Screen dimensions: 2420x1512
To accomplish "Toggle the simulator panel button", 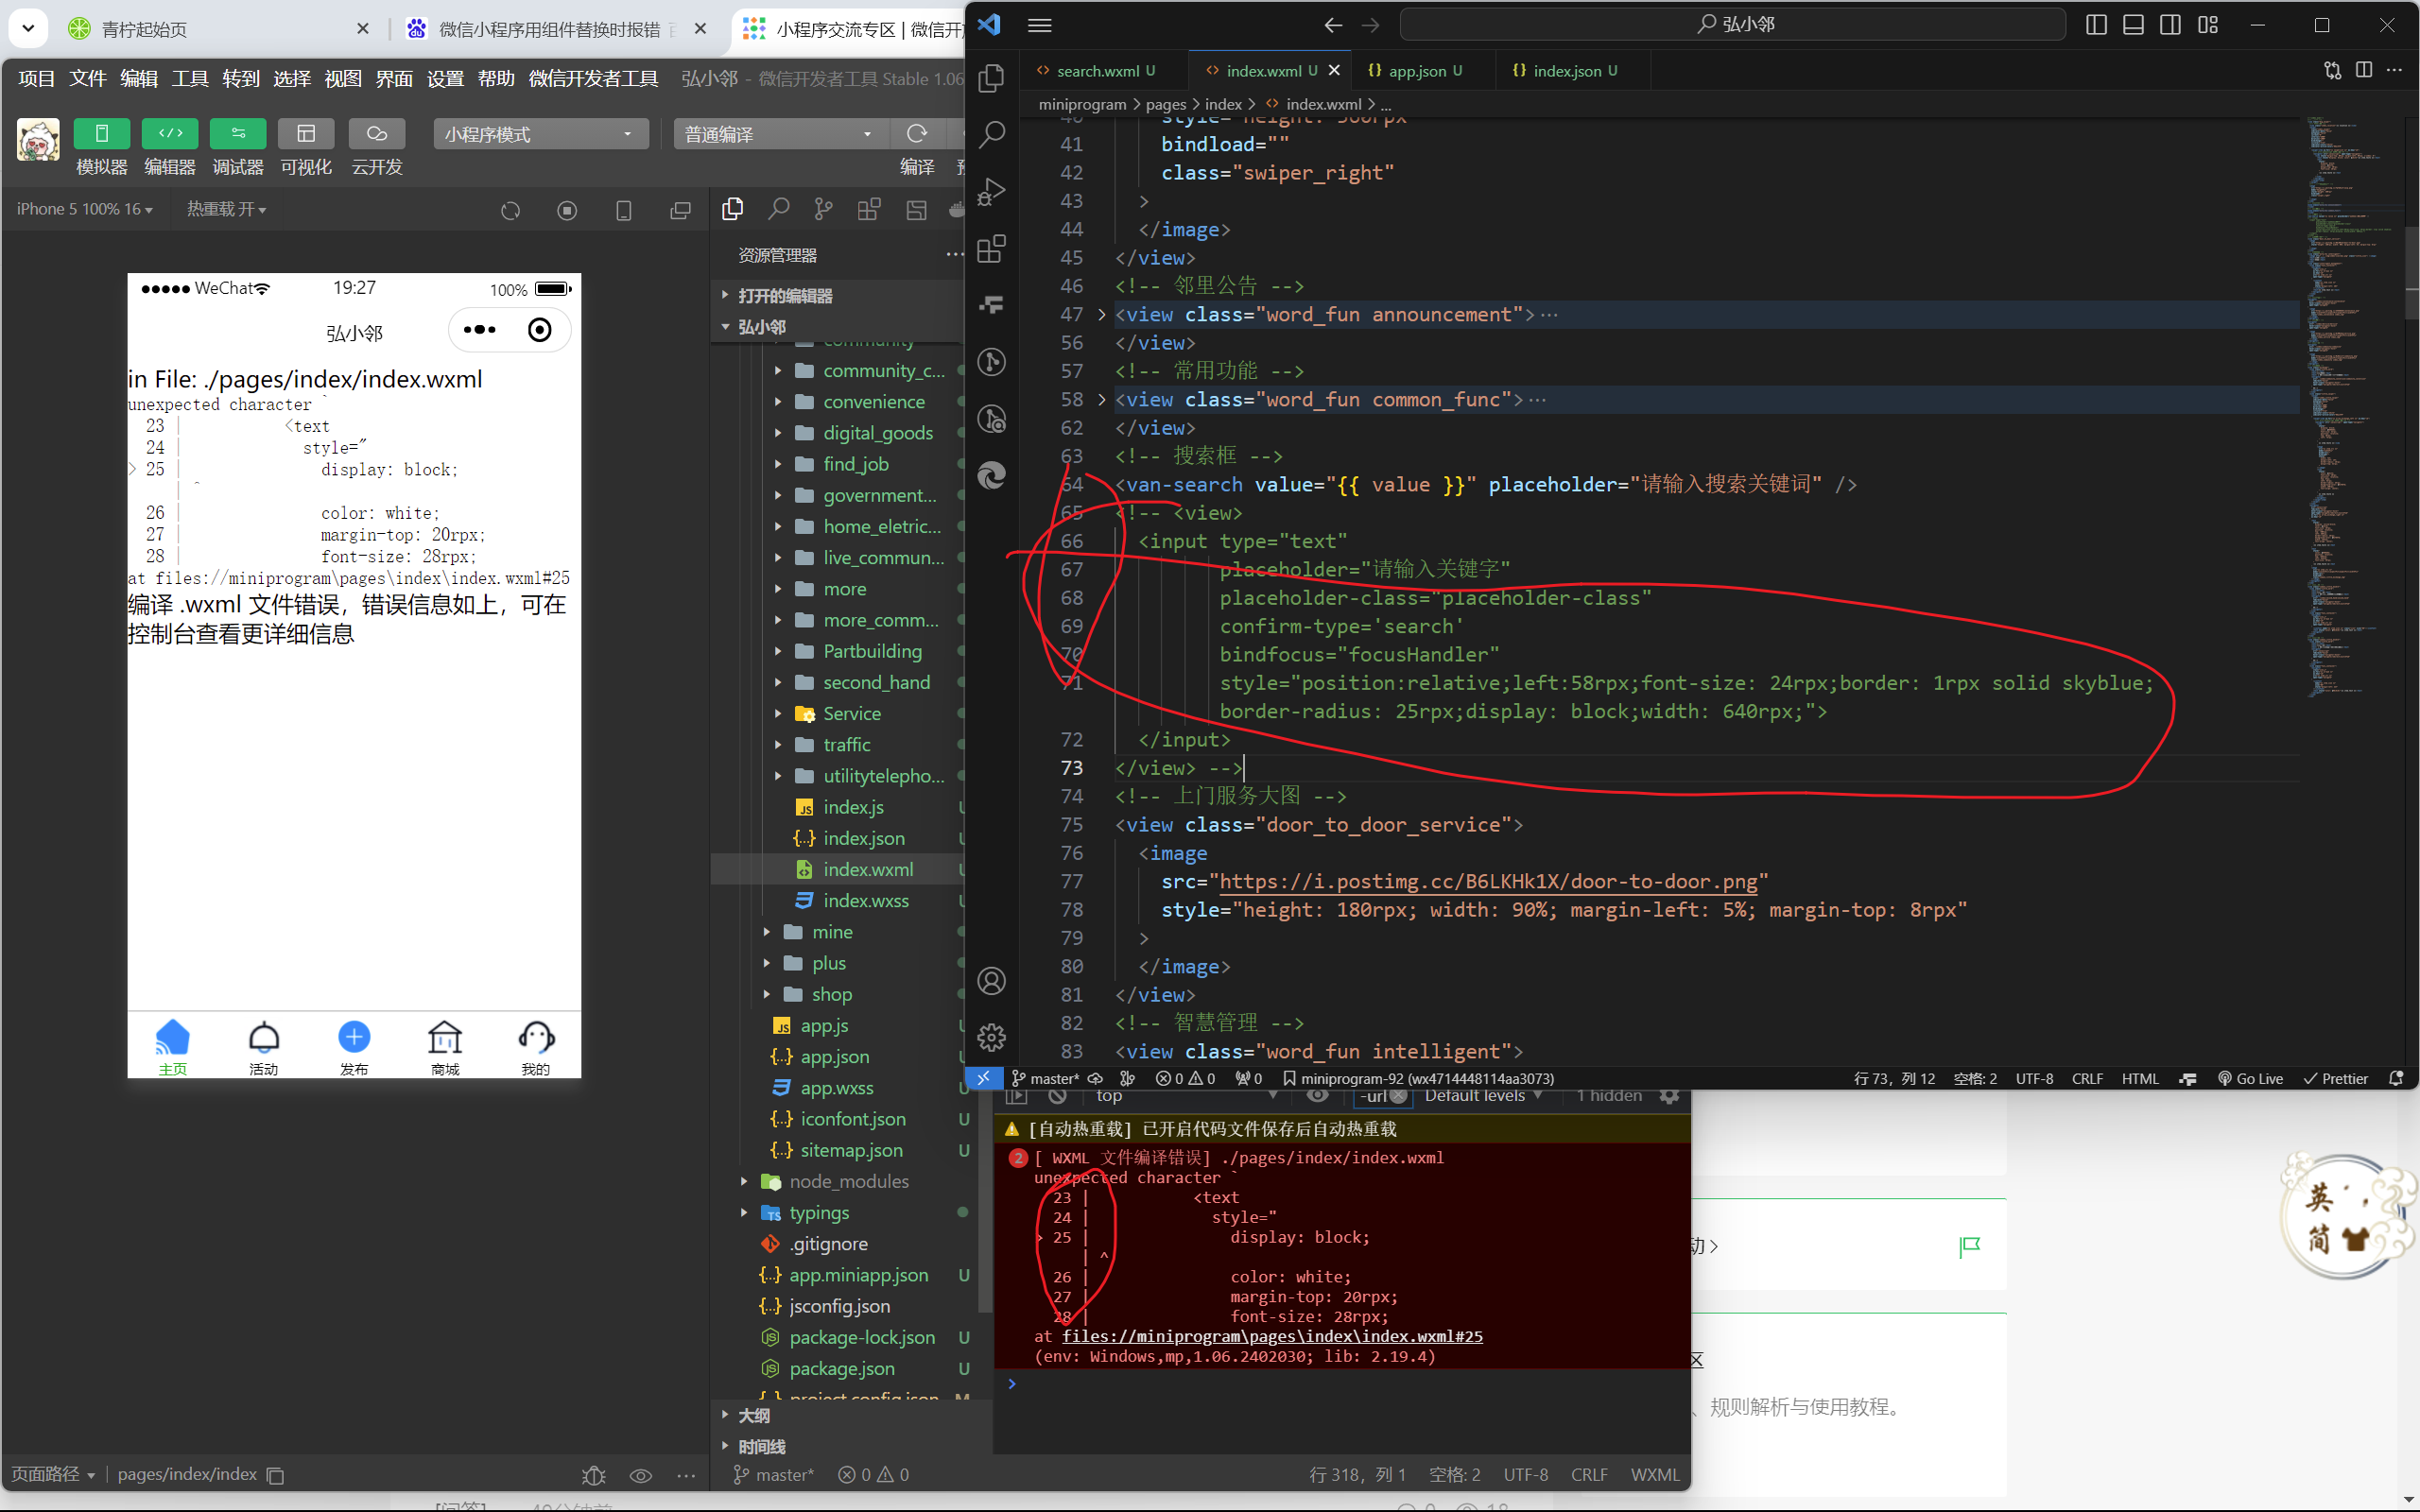I will [101, 133].
